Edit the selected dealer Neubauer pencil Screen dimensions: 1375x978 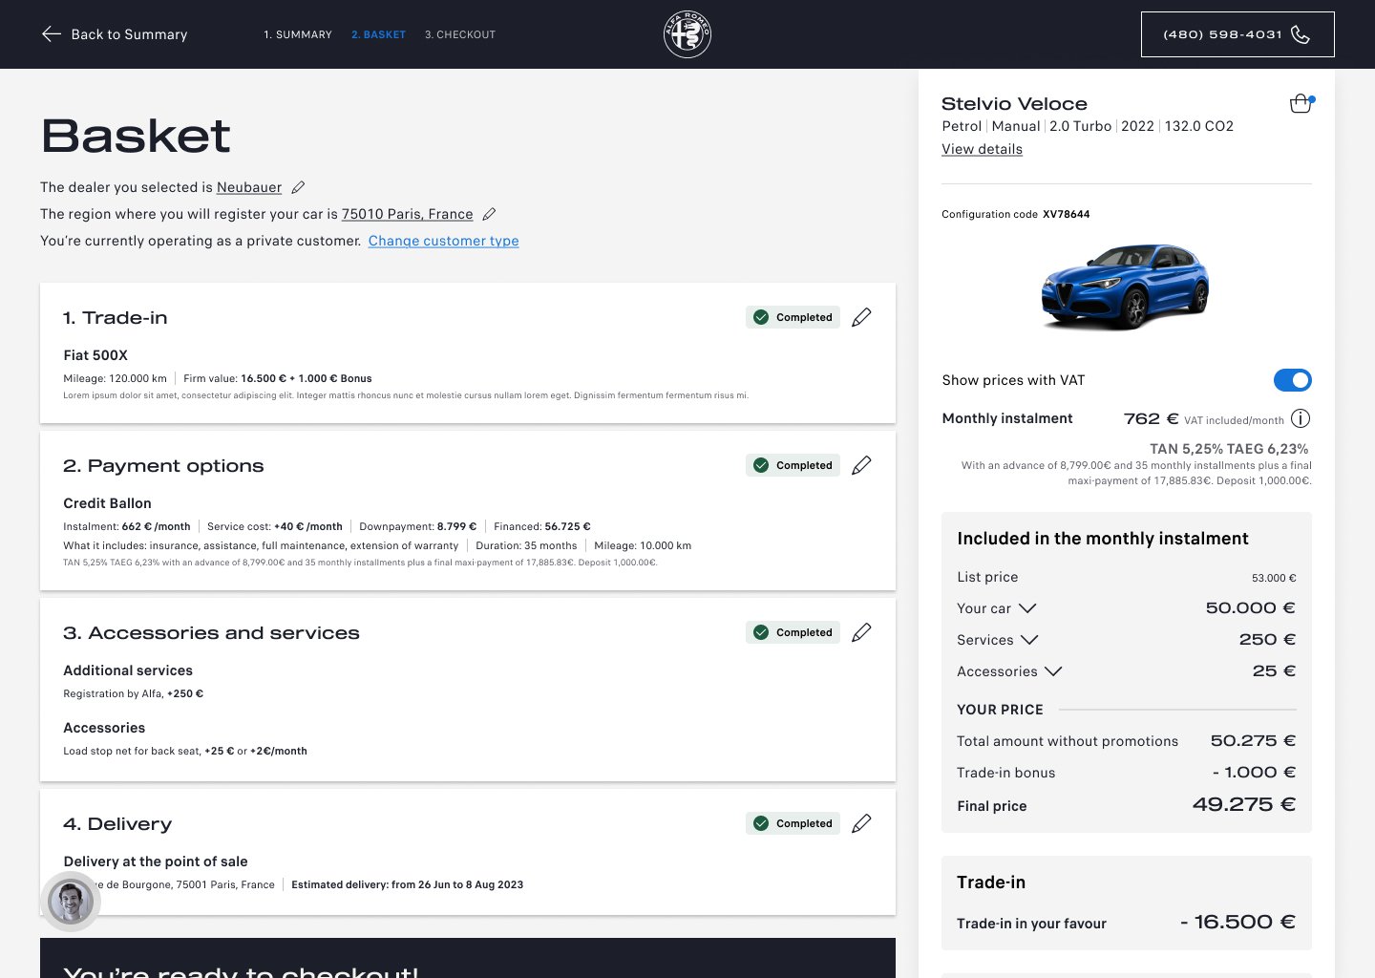pos(298,187)
